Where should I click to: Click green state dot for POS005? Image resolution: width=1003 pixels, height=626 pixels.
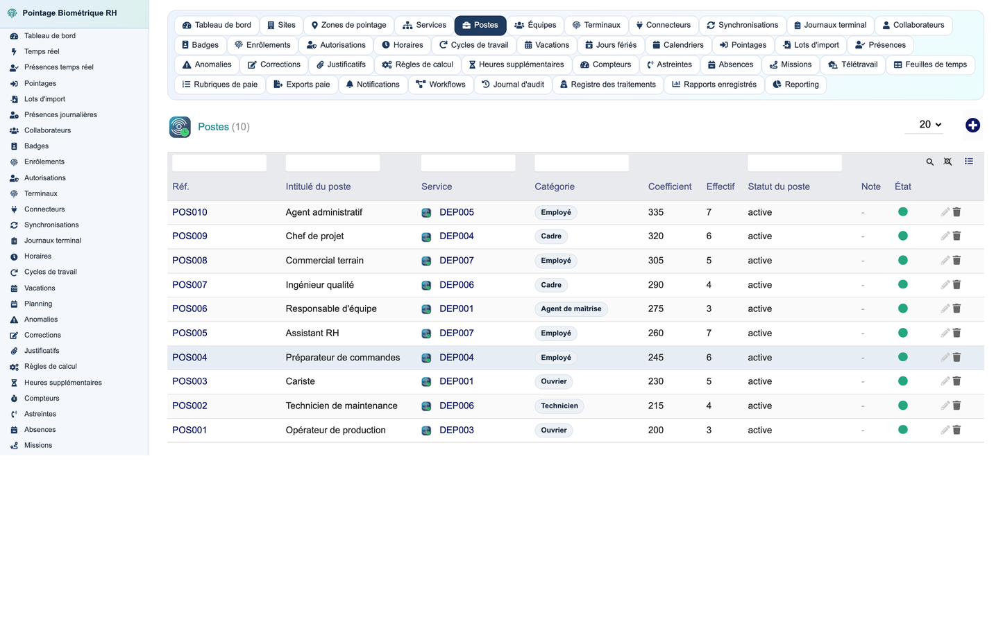[902, 333]
